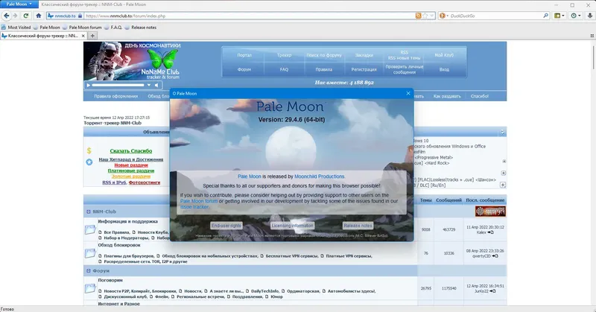
Task: Follow the Moonchild Productions link
Action: (320, 176)
